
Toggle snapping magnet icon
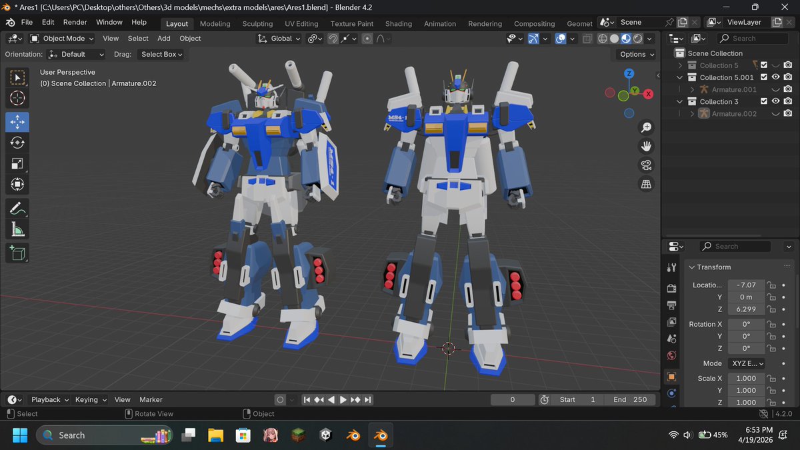(x=333, y=39)
